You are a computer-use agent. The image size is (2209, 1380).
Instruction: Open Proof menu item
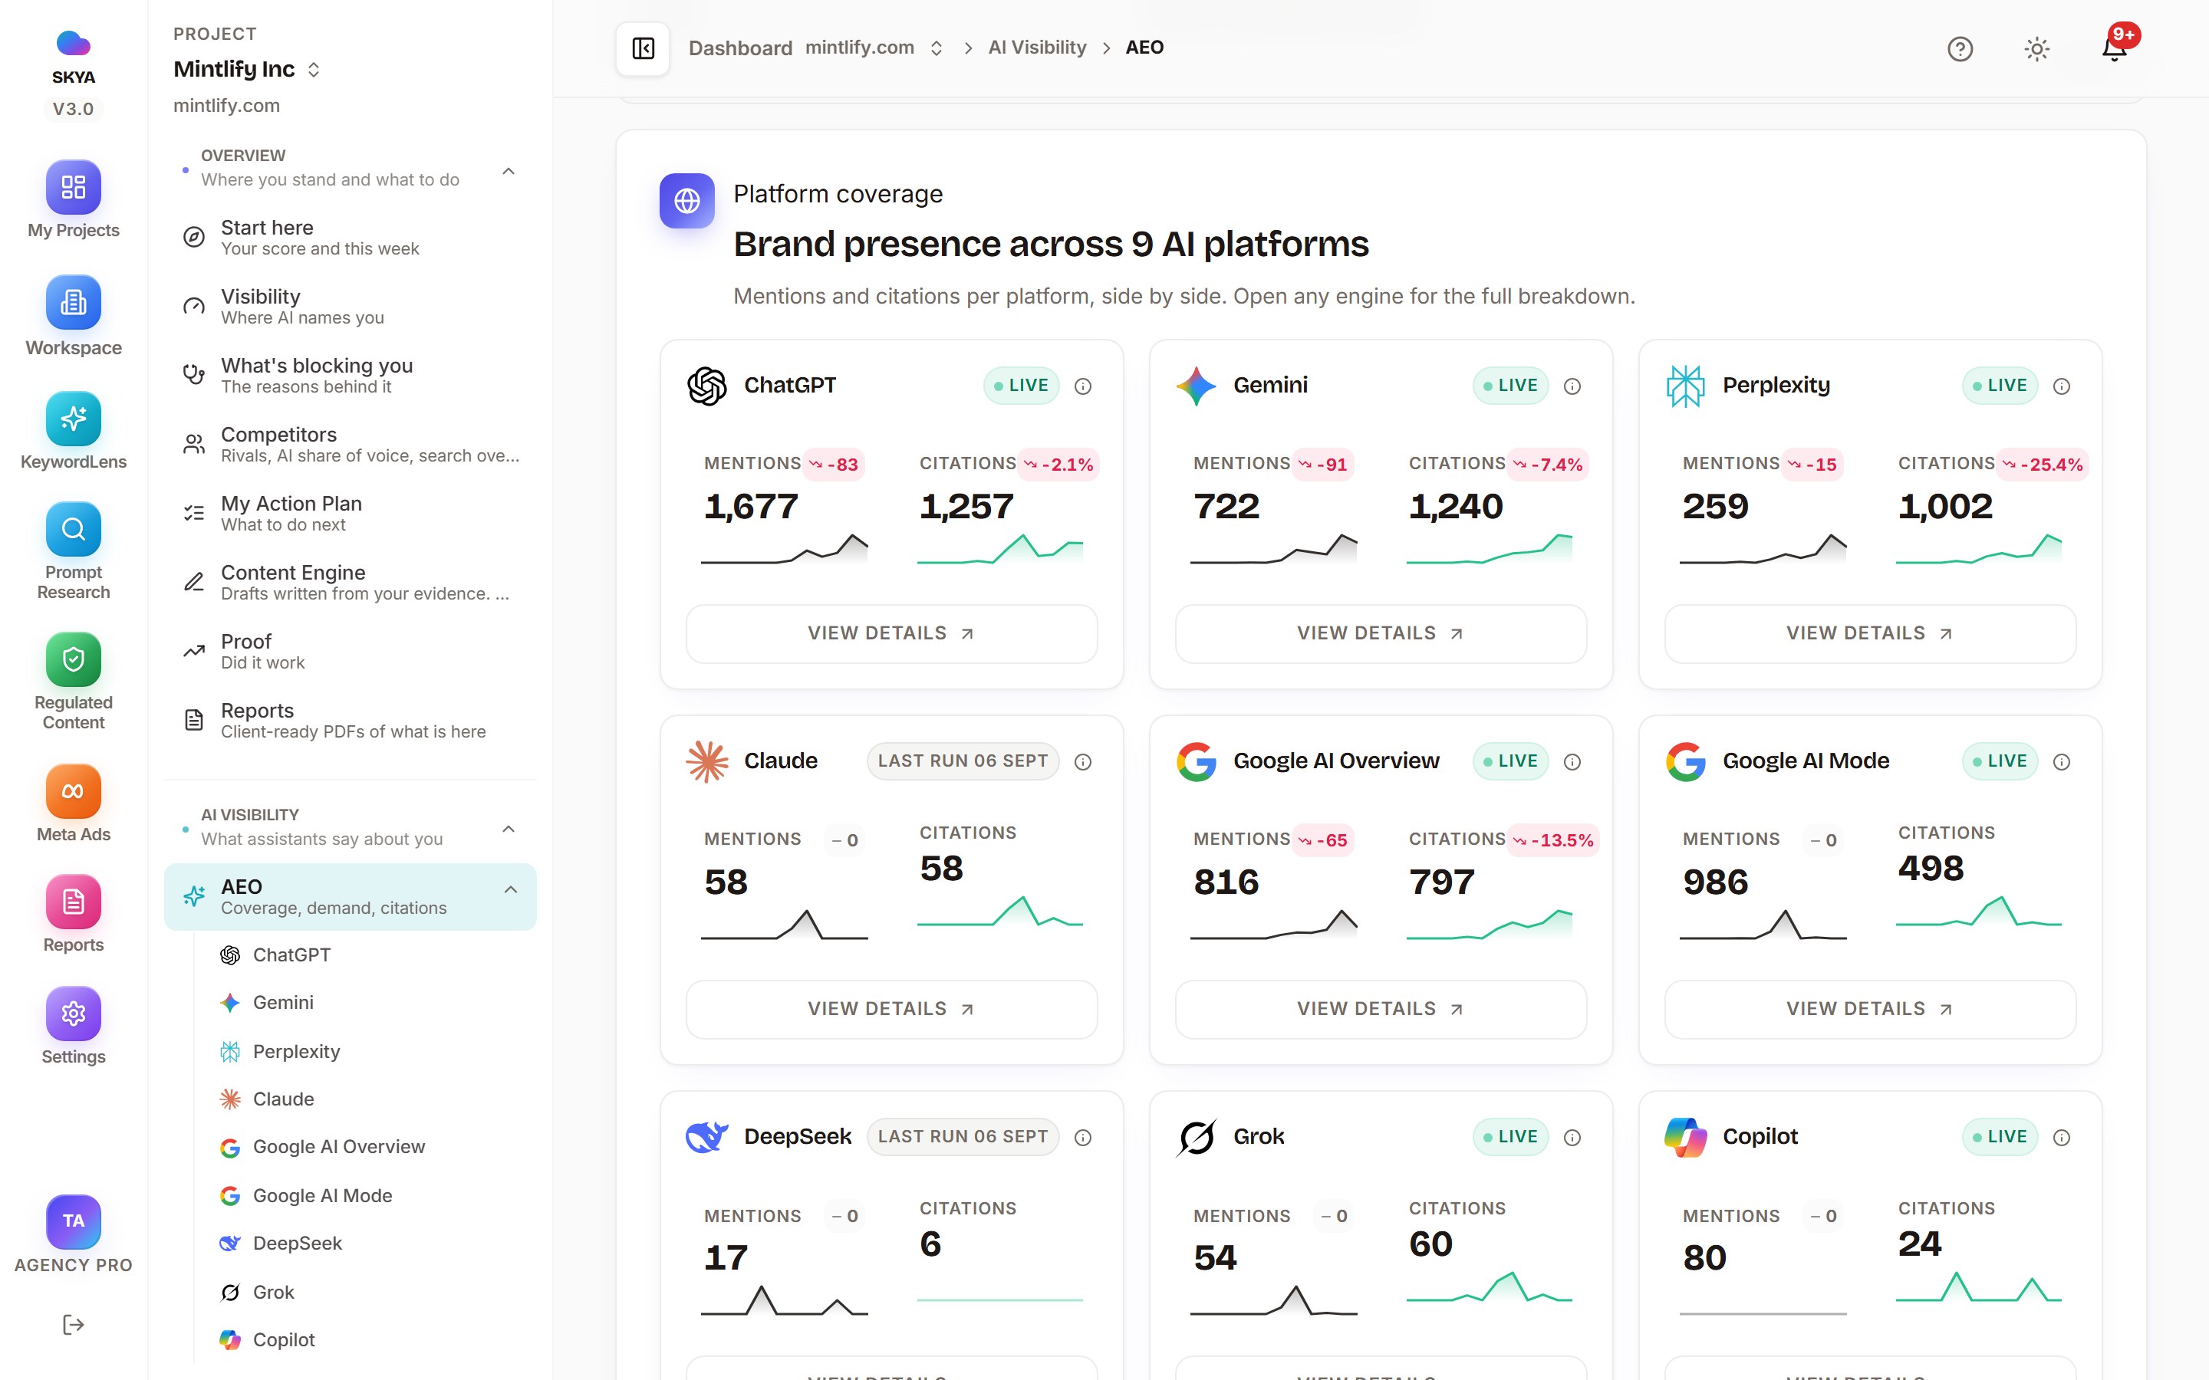(351, 651)
